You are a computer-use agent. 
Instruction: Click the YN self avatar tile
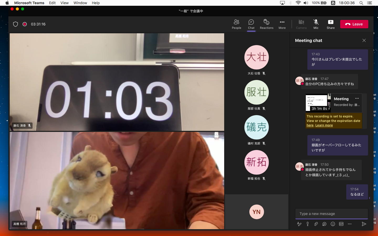256,212
